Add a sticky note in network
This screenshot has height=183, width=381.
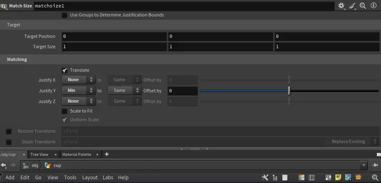[338, 178]
